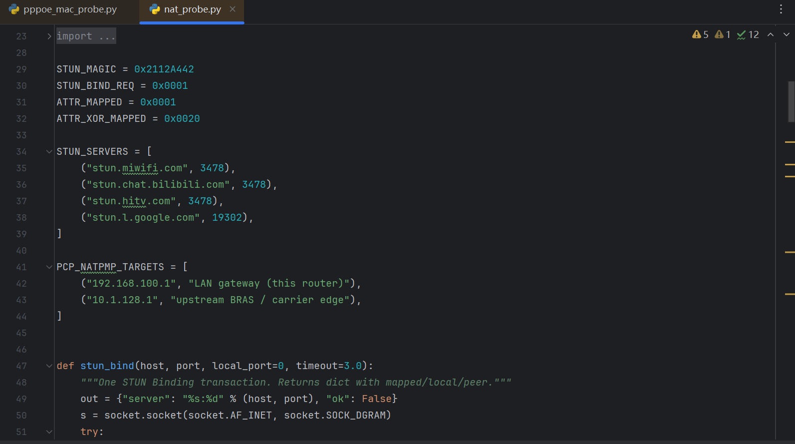Open the editor tabs three-dot menu

coord(781,9)
